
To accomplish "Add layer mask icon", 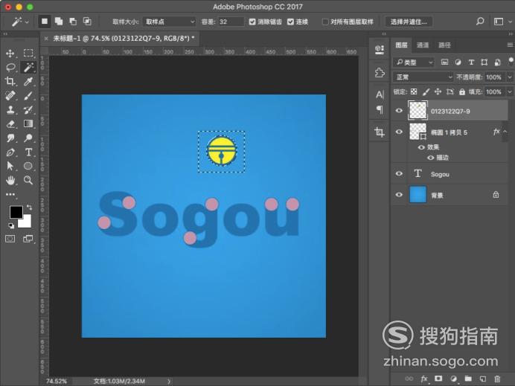I will [438, 379].
